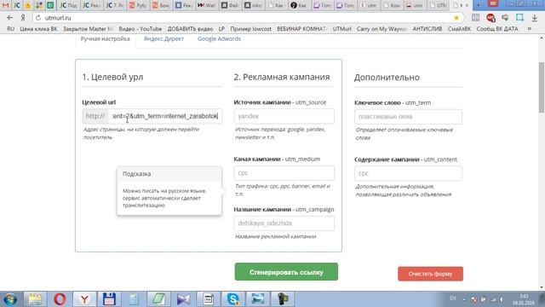
Task: Click the '1. Целевой урл' heading
Action: pyautogui.click(x=112, y=77)
